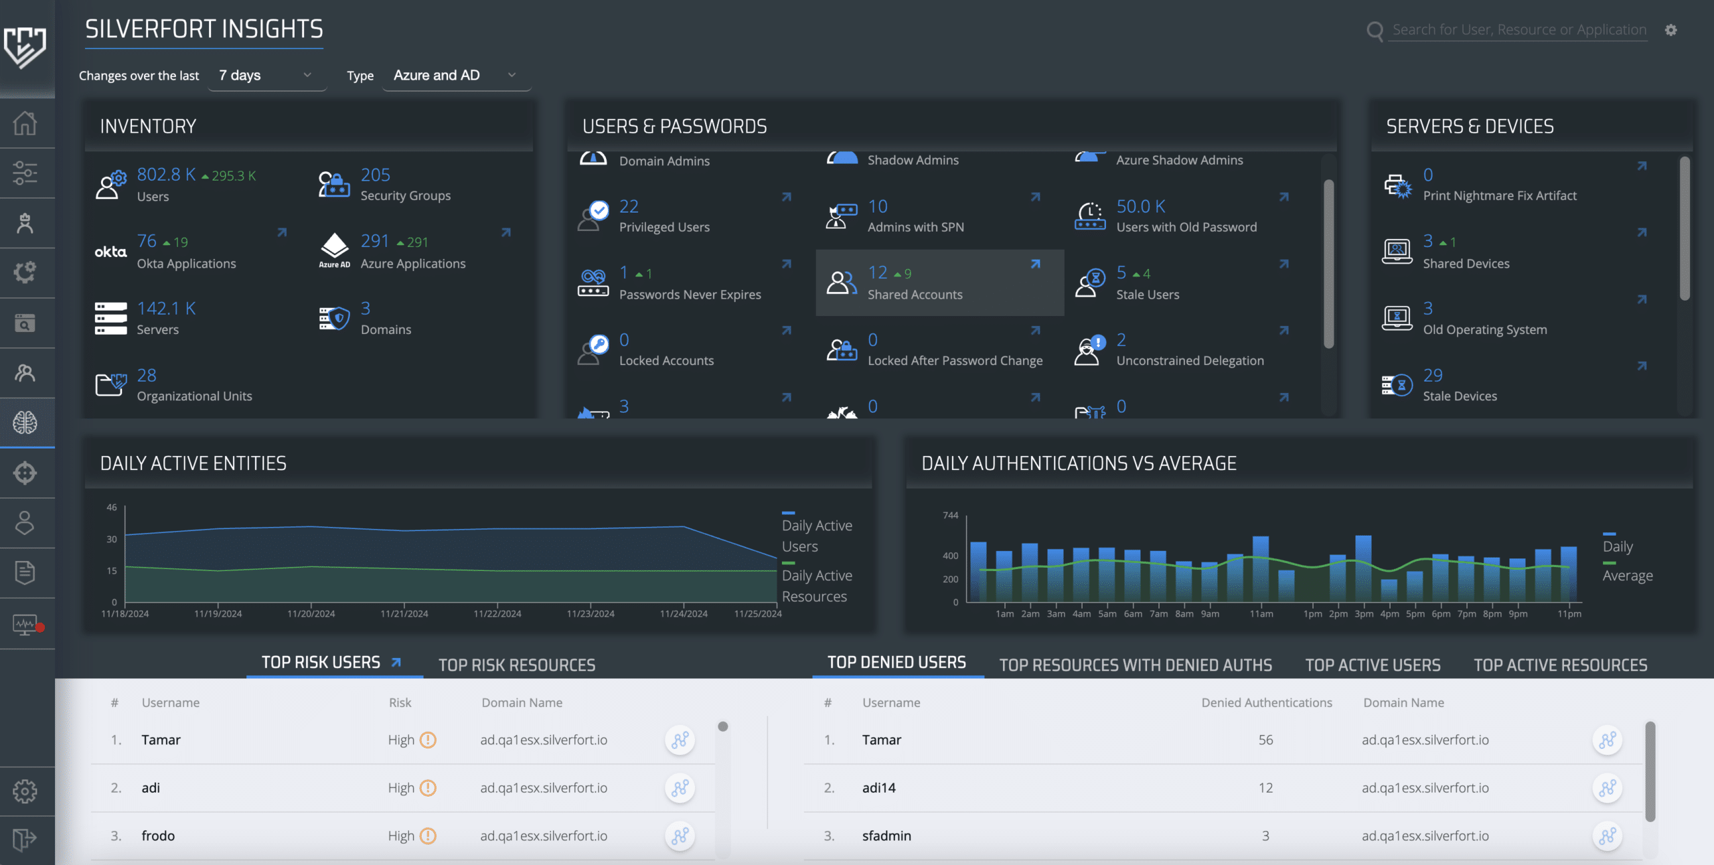Viewport: 1714px width, 865px height.
Task: Click the 802.8 K Users count
Action: [166, 175]
